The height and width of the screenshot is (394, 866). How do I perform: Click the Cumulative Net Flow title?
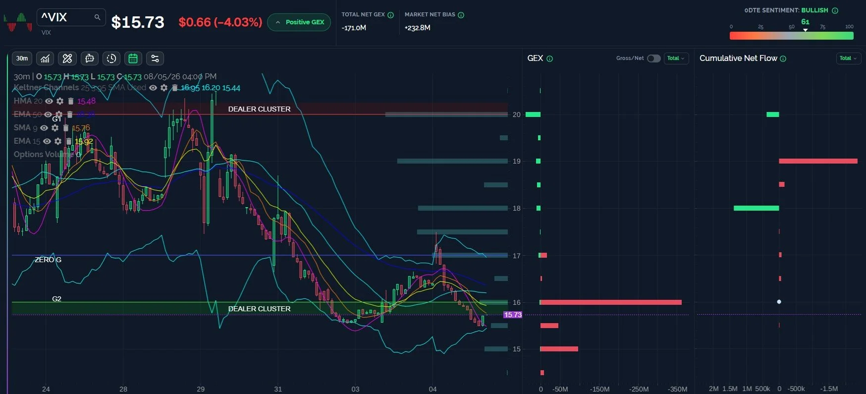pyautogui.click(x=738, y=58)
